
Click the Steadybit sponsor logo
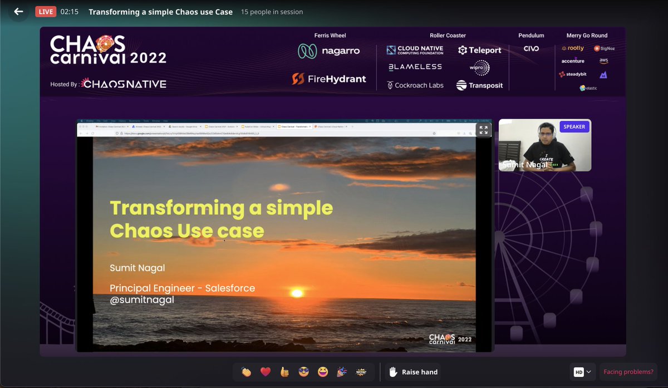point(573,74)
